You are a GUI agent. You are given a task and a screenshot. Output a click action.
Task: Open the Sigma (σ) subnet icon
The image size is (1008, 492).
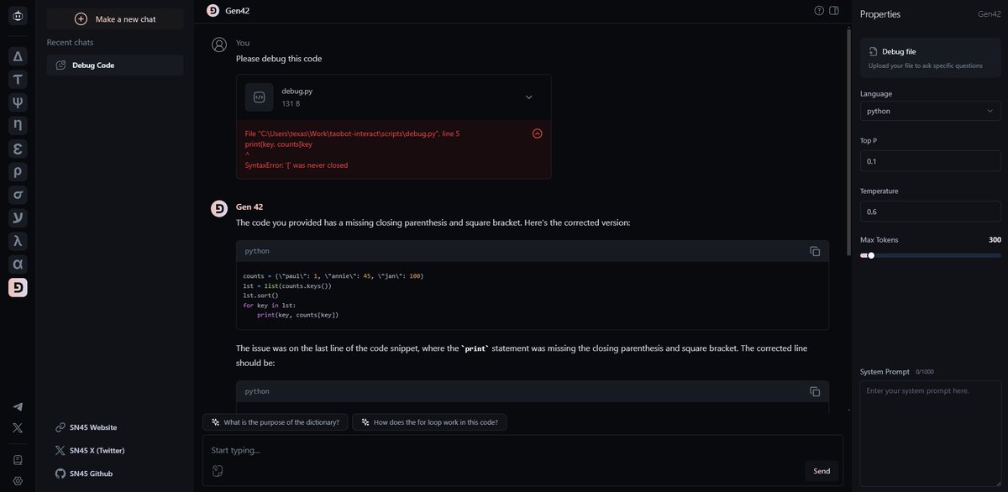tap(18, 196)
